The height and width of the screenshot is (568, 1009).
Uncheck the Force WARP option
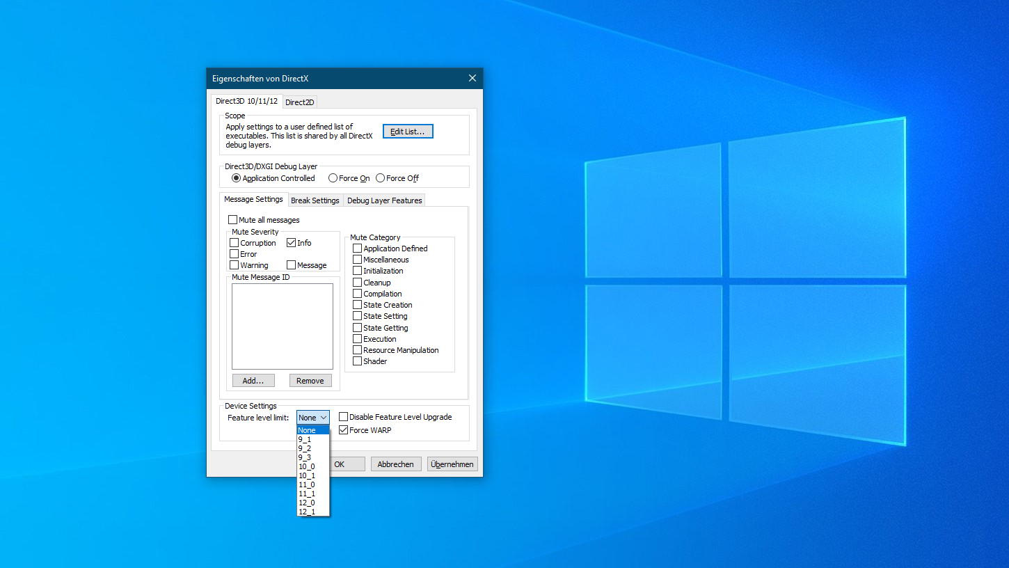point(344,430)
